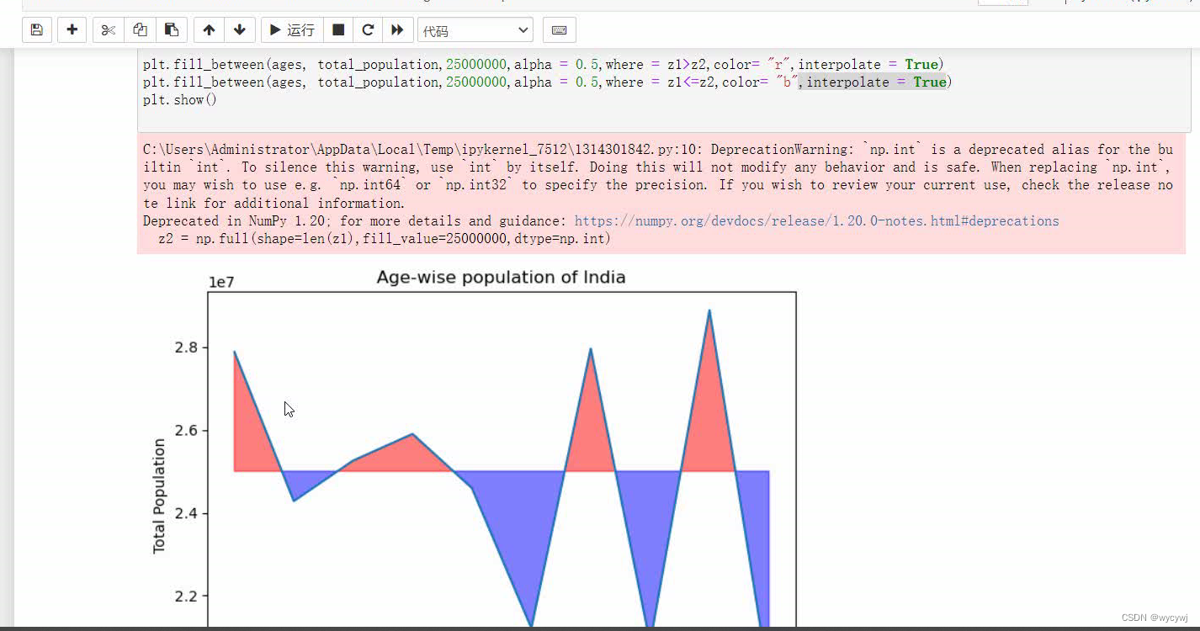
Task: Interrupt the kernel with the stop icon
Action: point(338,29)
